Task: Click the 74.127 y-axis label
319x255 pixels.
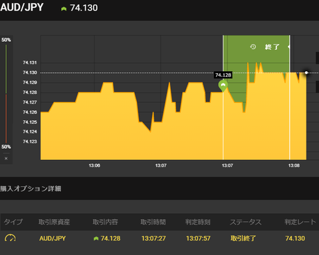Action: coord(30,102)
